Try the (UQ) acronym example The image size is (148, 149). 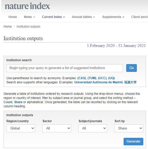pos(111,78)
